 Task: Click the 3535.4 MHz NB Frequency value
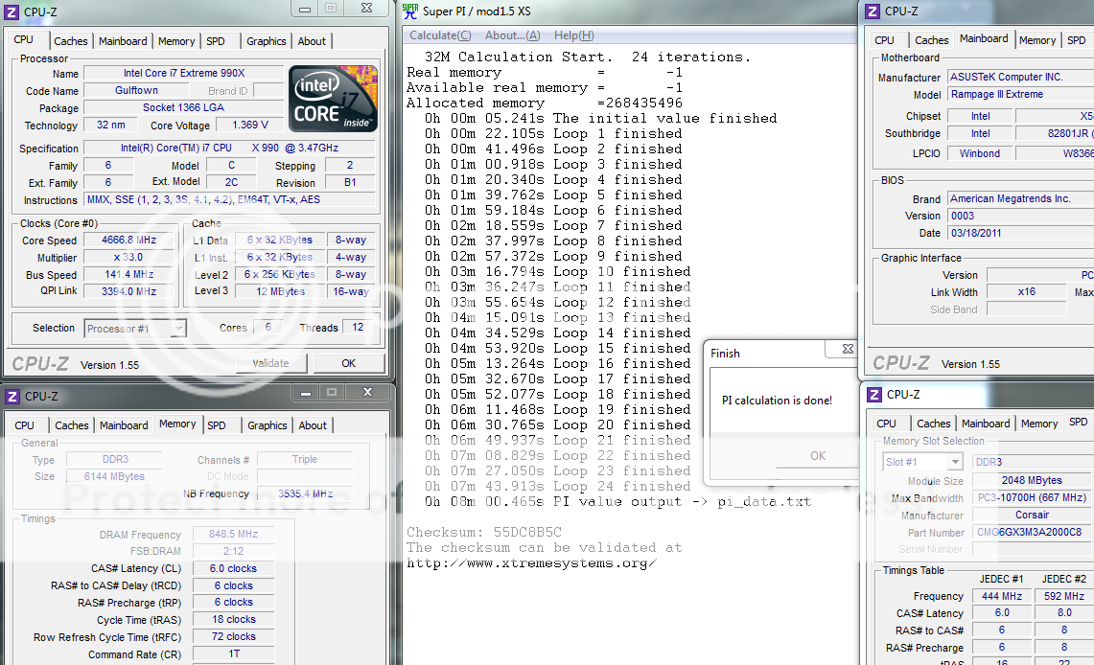tap(306, 494)
